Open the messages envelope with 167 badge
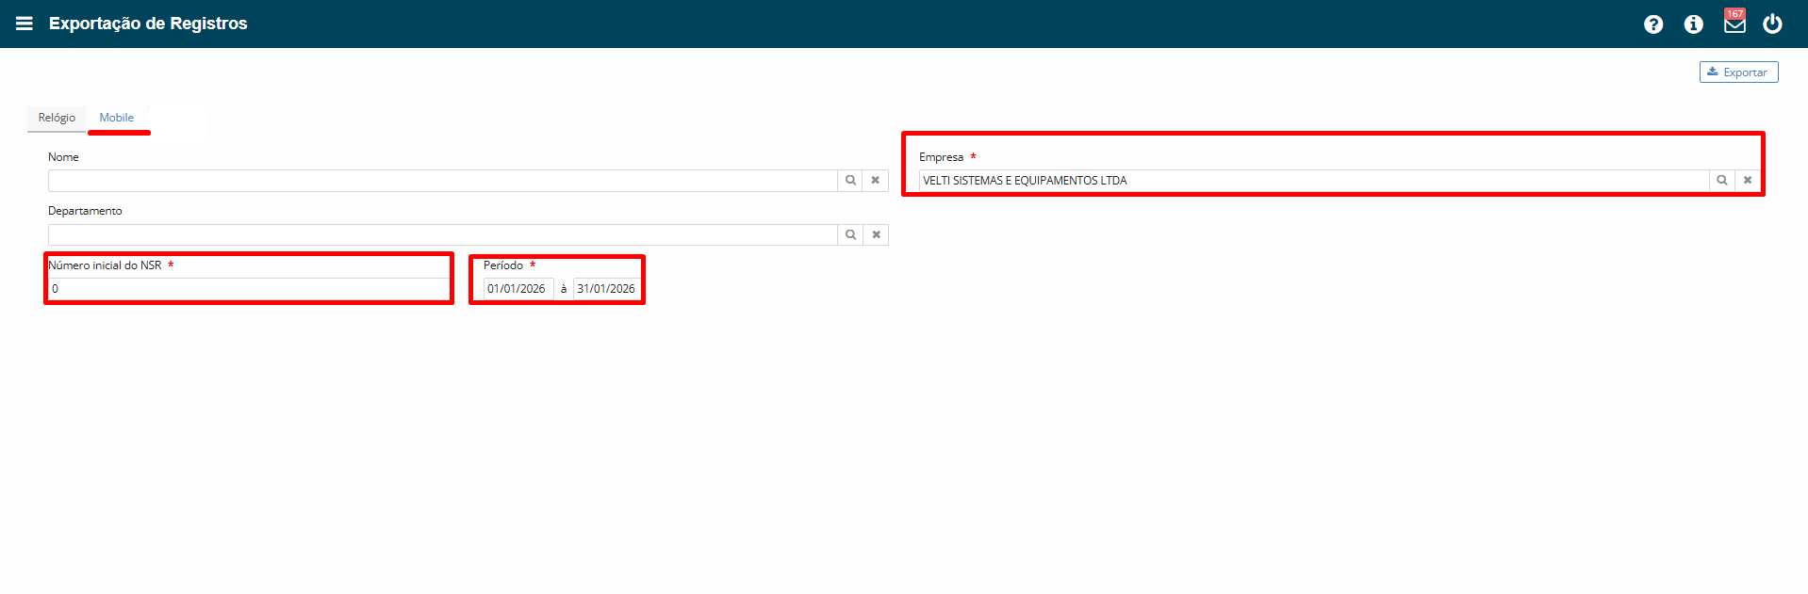 click(1734, 22)
